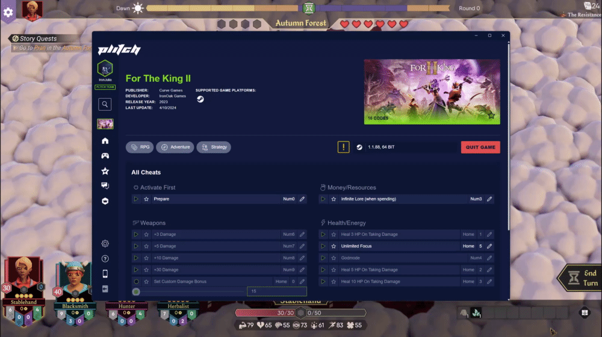
Task: Click the herb item in inventory bar
Action: [x=476, y=313]
